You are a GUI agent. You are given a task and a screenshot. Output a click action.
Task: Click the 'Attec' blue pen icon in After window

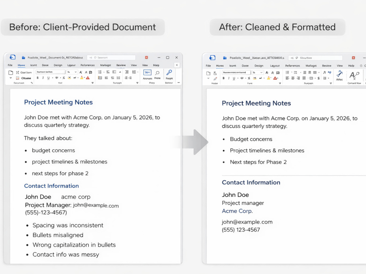coord(339,75)
